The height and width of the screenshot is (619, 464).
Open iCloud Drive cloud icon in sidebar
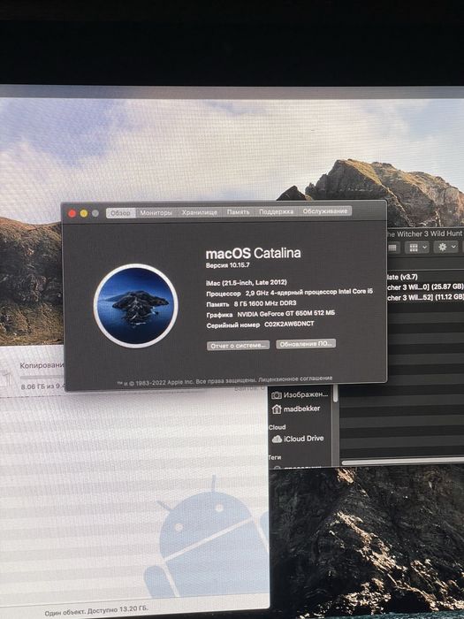point(277,439)
